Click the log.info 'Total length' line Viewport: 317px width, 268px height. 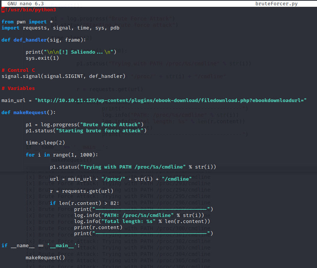142,221
